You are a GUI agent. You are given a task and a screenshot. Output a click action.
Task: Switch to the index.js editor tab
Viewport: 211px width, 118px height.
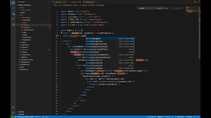tap(75, 2)
